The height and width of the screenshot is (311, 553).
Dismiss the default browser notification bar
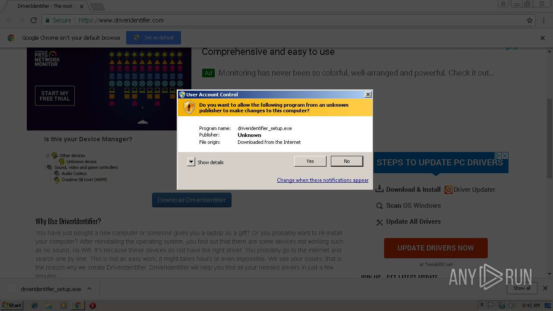[x=543, y=38]
